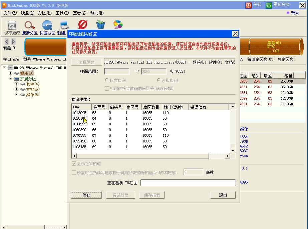
Task: Select 读取检测 read detection radio
Action: [159, 80]
